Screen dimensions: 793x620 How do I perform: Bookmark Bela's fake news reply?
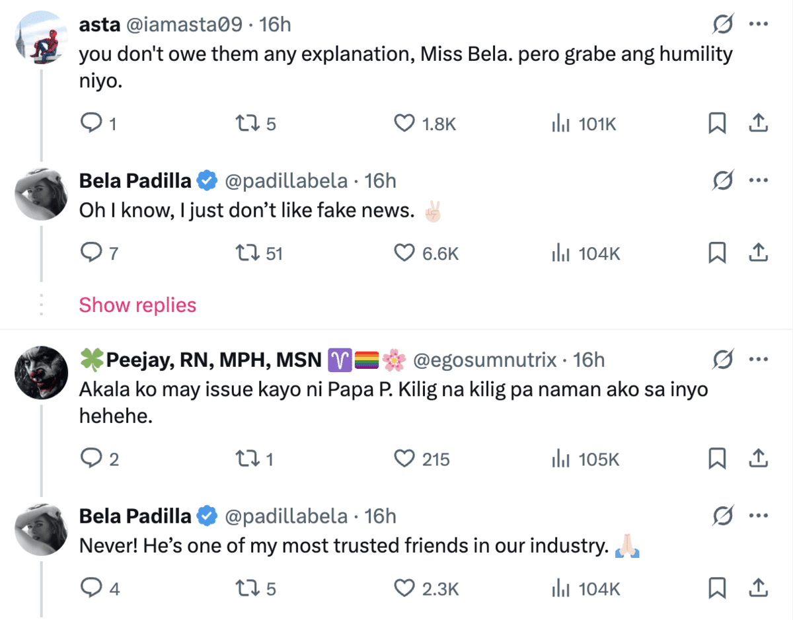717,252
